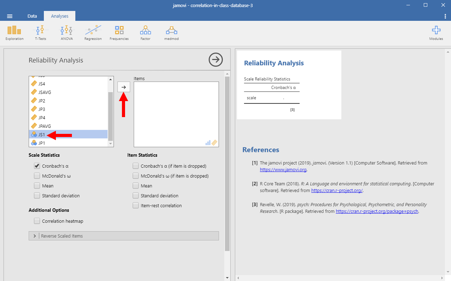Open the vertical dots options menu
This screenshot has width=451, height=281.
445,16
